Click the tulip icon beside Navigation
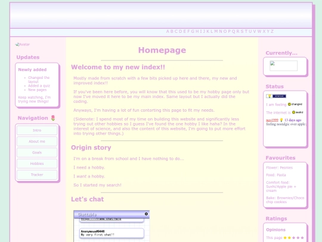Screen dimensions: 322x242 coord(53,118)
